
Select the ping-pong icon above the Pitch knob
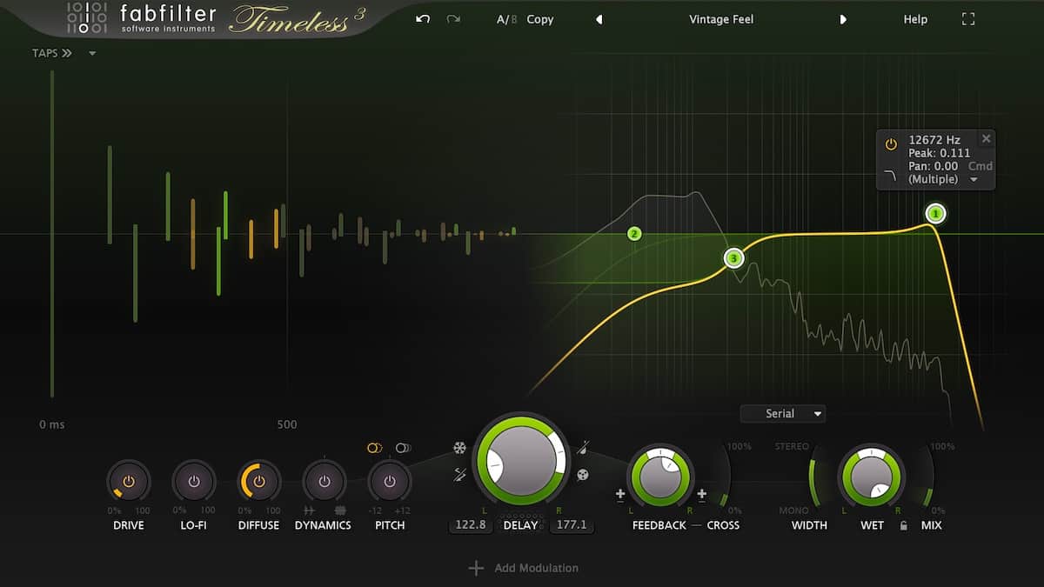(x=402, y=447)
